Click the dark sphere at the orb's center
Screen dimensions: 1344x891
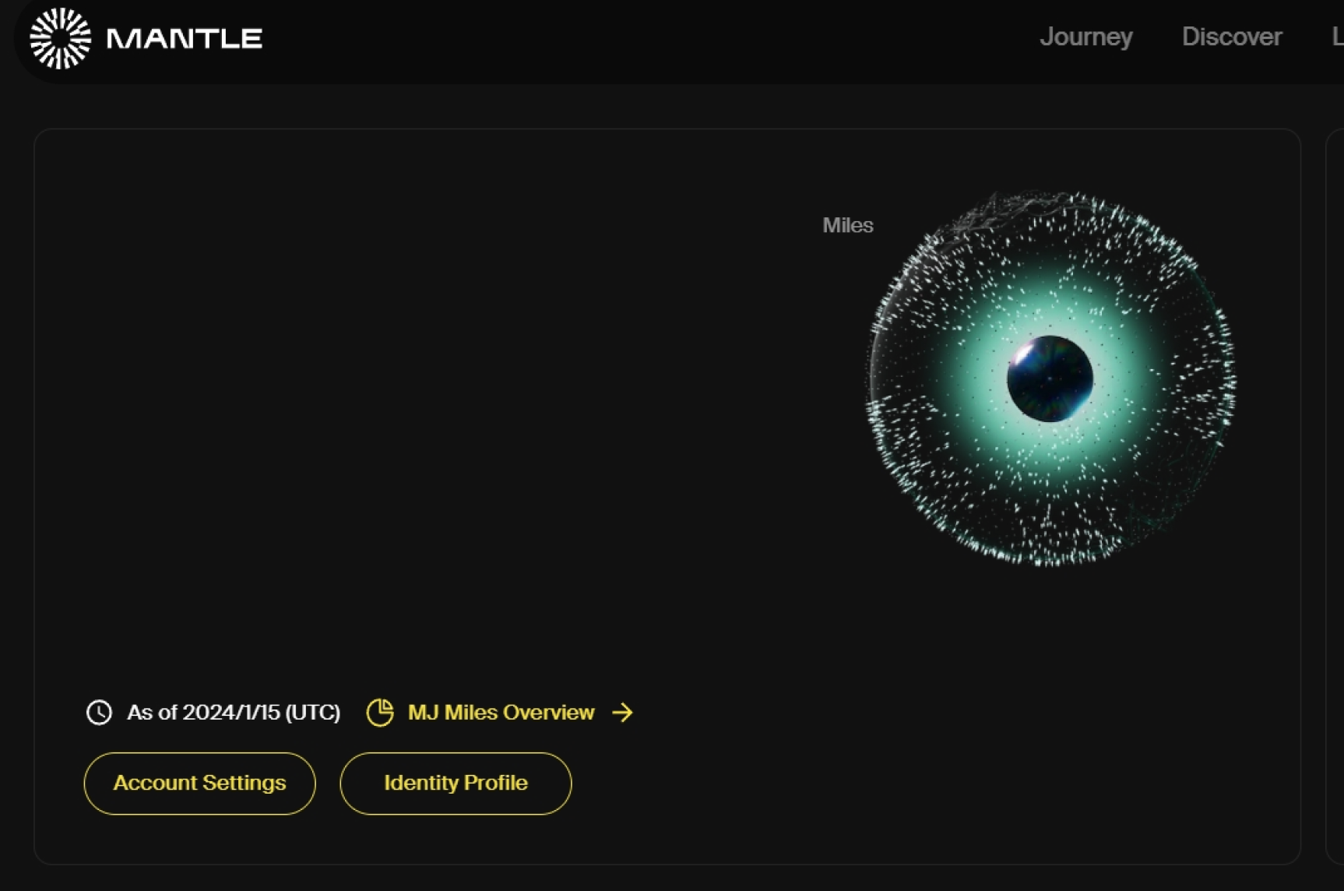point(1050,379)
